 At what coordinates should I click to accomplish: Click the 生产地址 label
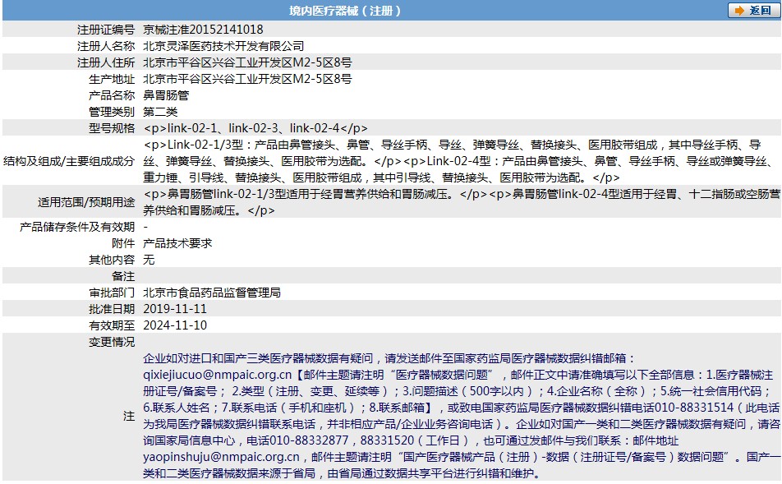(112, 79)
